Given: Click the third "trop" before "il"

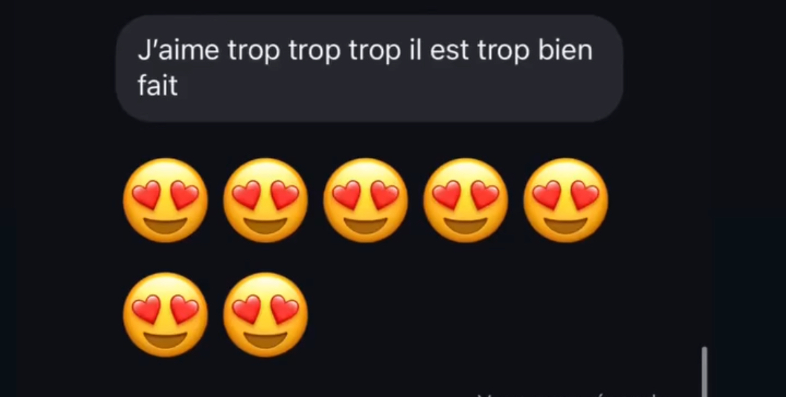Looking at the screenshot, I should [375, 52].
